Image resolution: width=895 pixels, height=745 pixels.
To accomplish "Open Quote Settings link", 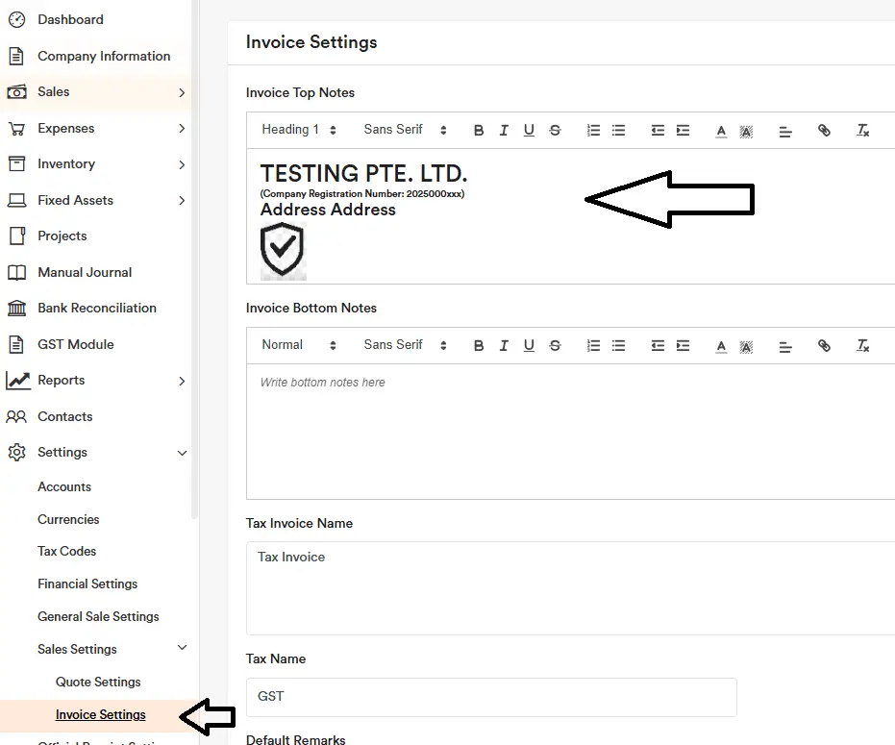I will pyautogui.click(x=98, y=683).
